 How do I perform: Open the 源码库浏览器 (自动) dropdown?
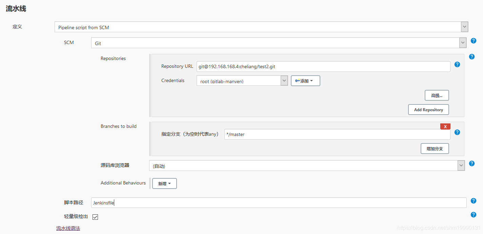coord(307,165)
